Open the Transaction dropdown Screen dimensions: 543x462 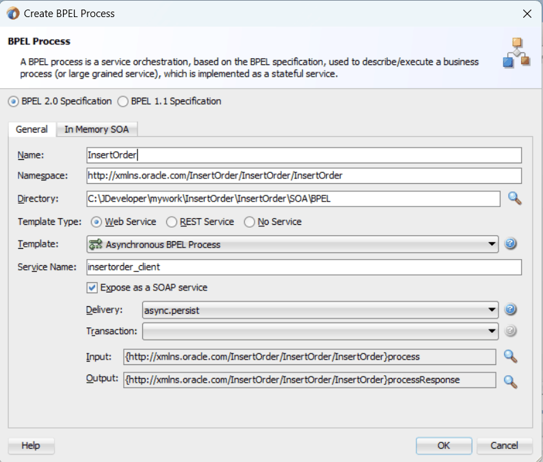point(492,331)
